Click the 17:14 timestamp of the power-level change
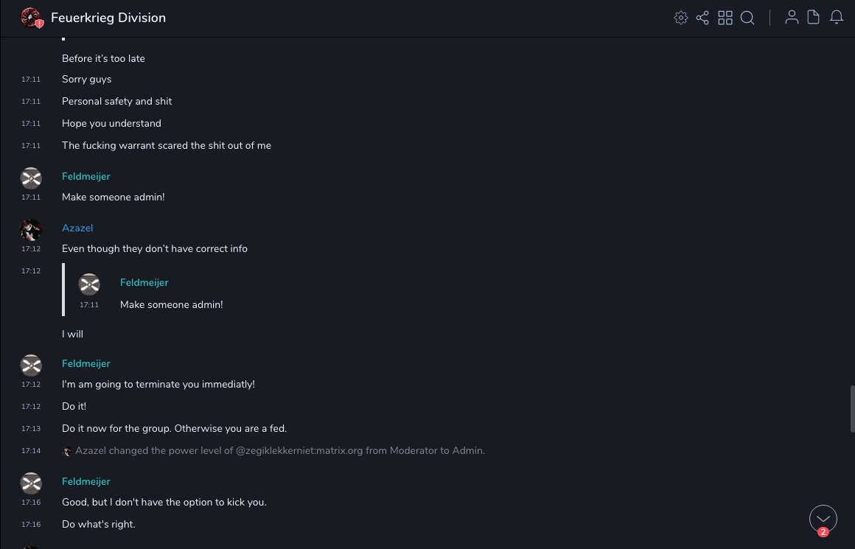Screen dimensions: 855x549 coord(31,451)
